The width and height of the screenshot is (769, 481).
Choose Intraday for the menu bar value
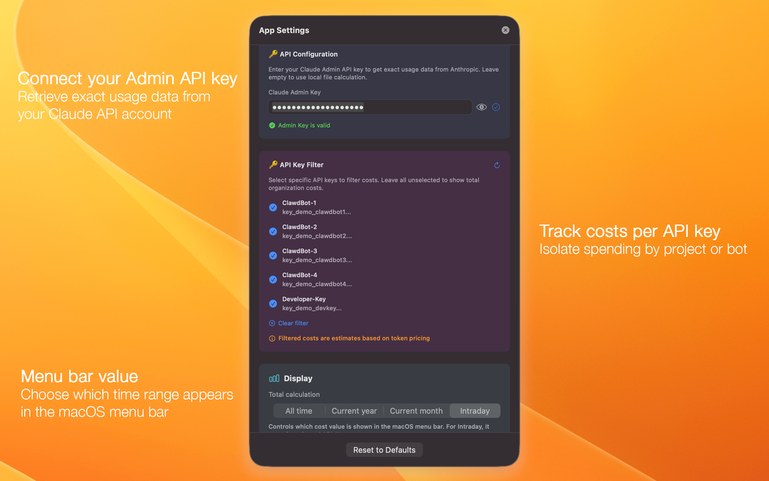click(475, 411)
